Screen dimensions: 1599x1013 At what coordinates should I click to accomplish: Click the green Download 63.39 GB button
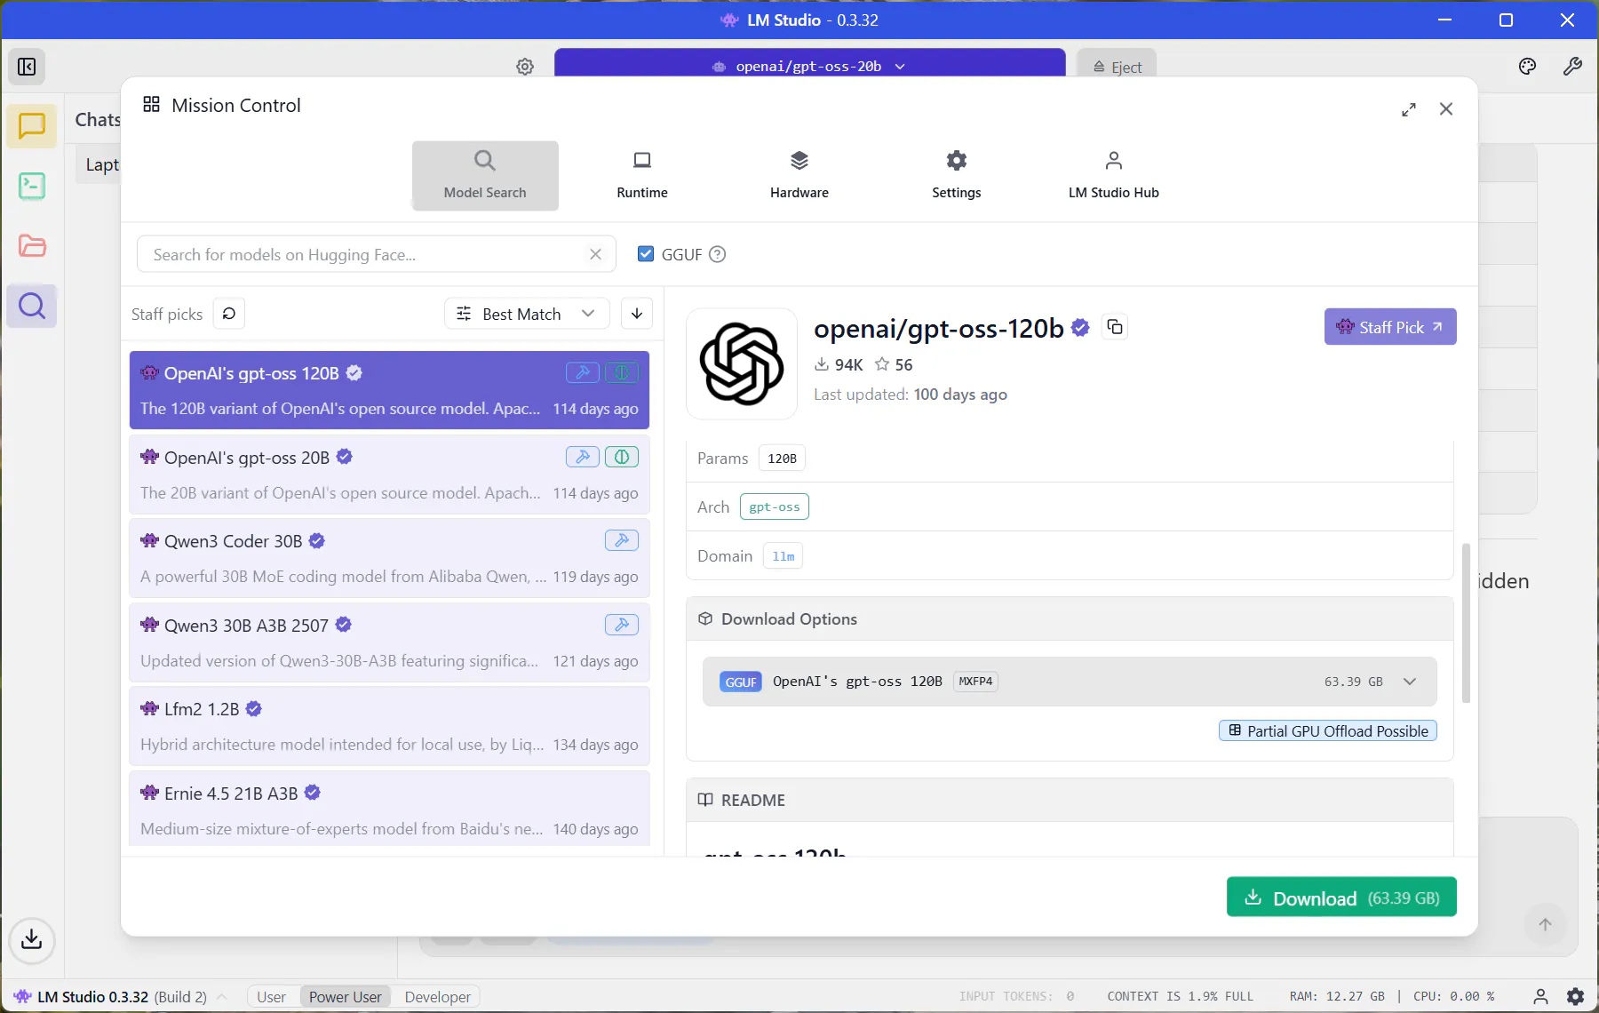[1341, 897]
